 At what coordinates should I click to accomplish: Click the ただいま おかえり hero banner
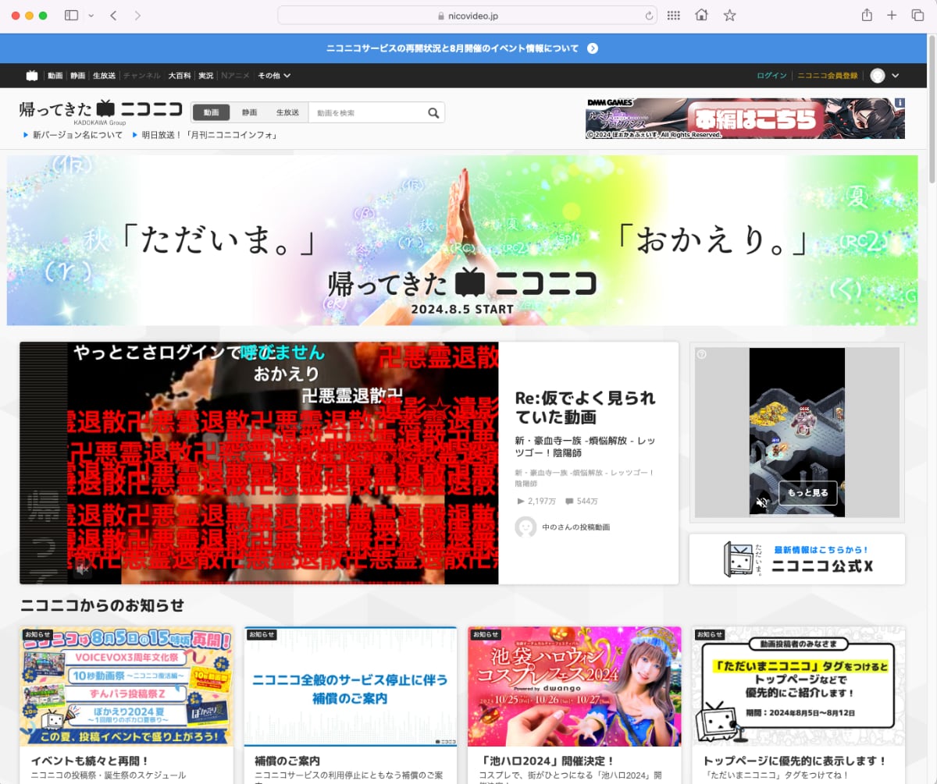pyautogui.click(x=462, y=240)
